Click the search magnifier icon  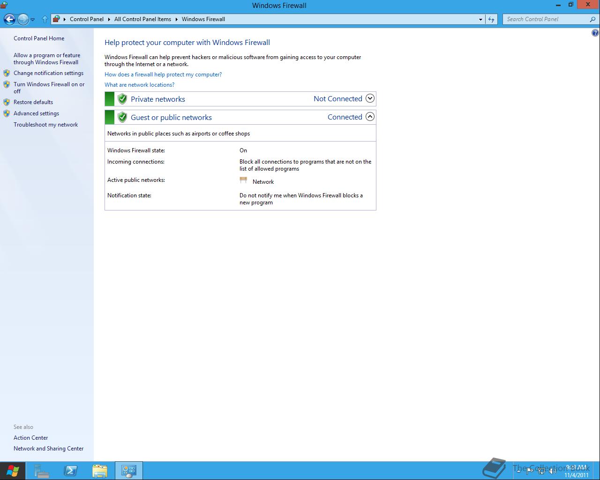pyautogui.click(x=592, y=19)
